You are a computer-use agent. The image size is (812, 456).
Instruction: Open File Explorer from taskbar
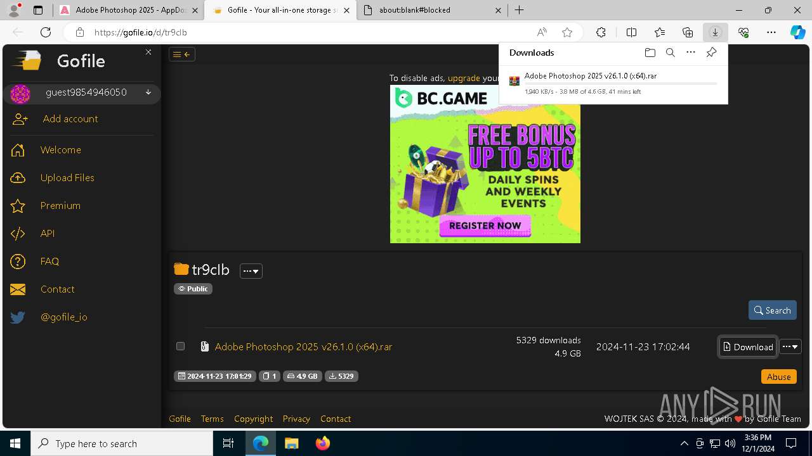click(x=291, y=443)
